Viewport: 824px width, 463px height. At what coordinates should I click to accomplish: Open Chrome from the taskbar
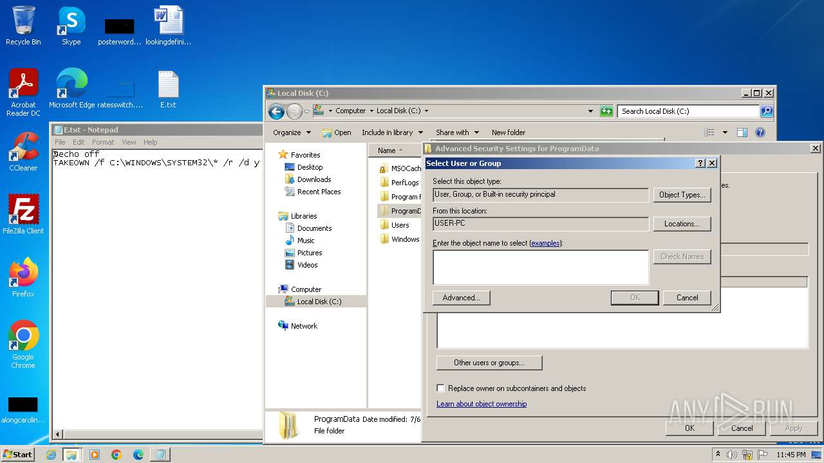(x=117, y=455)
